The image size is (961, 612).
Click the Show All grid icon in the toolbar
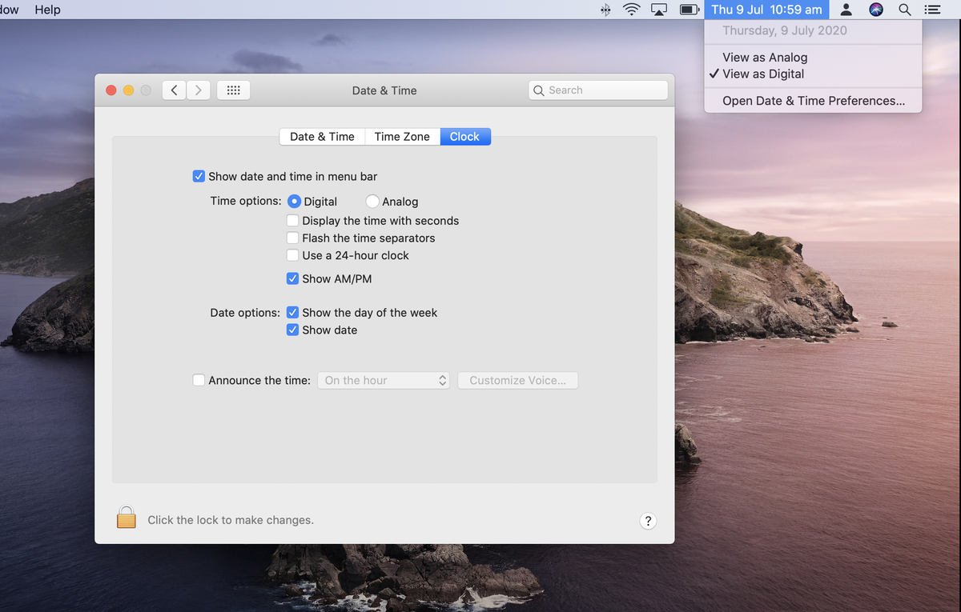coord(233,90)
